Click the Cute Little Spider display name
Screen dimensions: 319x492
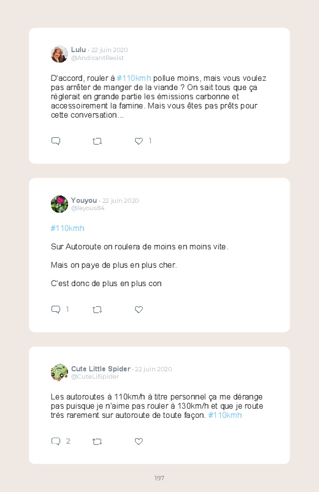(101, 369)
